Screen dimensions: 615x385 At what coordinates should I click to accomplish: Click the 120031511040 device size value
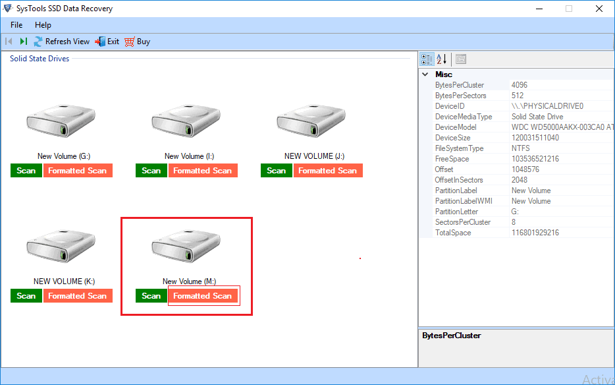point(535,138)
